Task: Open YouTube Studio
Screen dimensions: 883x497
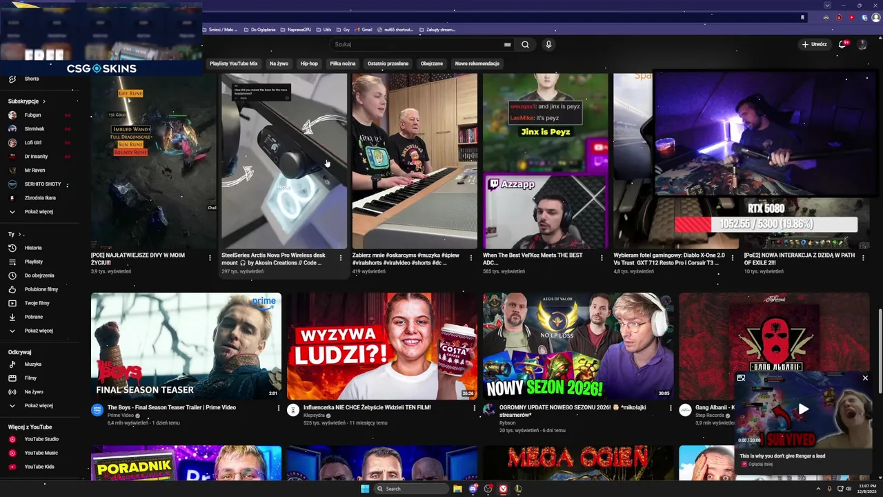Action: point(41,439)
